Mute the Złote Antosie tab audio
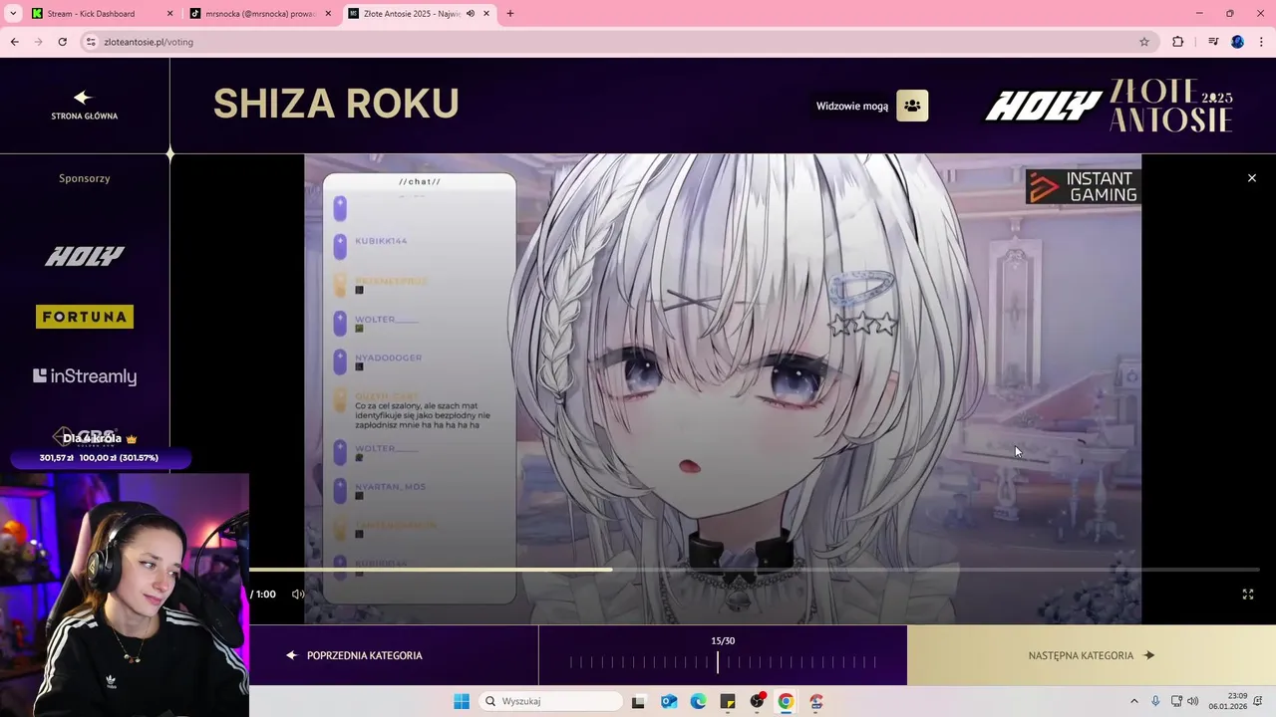The height and width of the screenshot is (717, 1276). pos(471,14)
